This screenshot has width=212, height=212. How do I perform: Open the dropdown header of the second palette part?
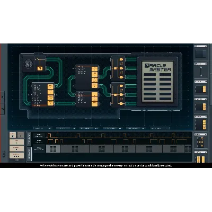click(201, 64)
